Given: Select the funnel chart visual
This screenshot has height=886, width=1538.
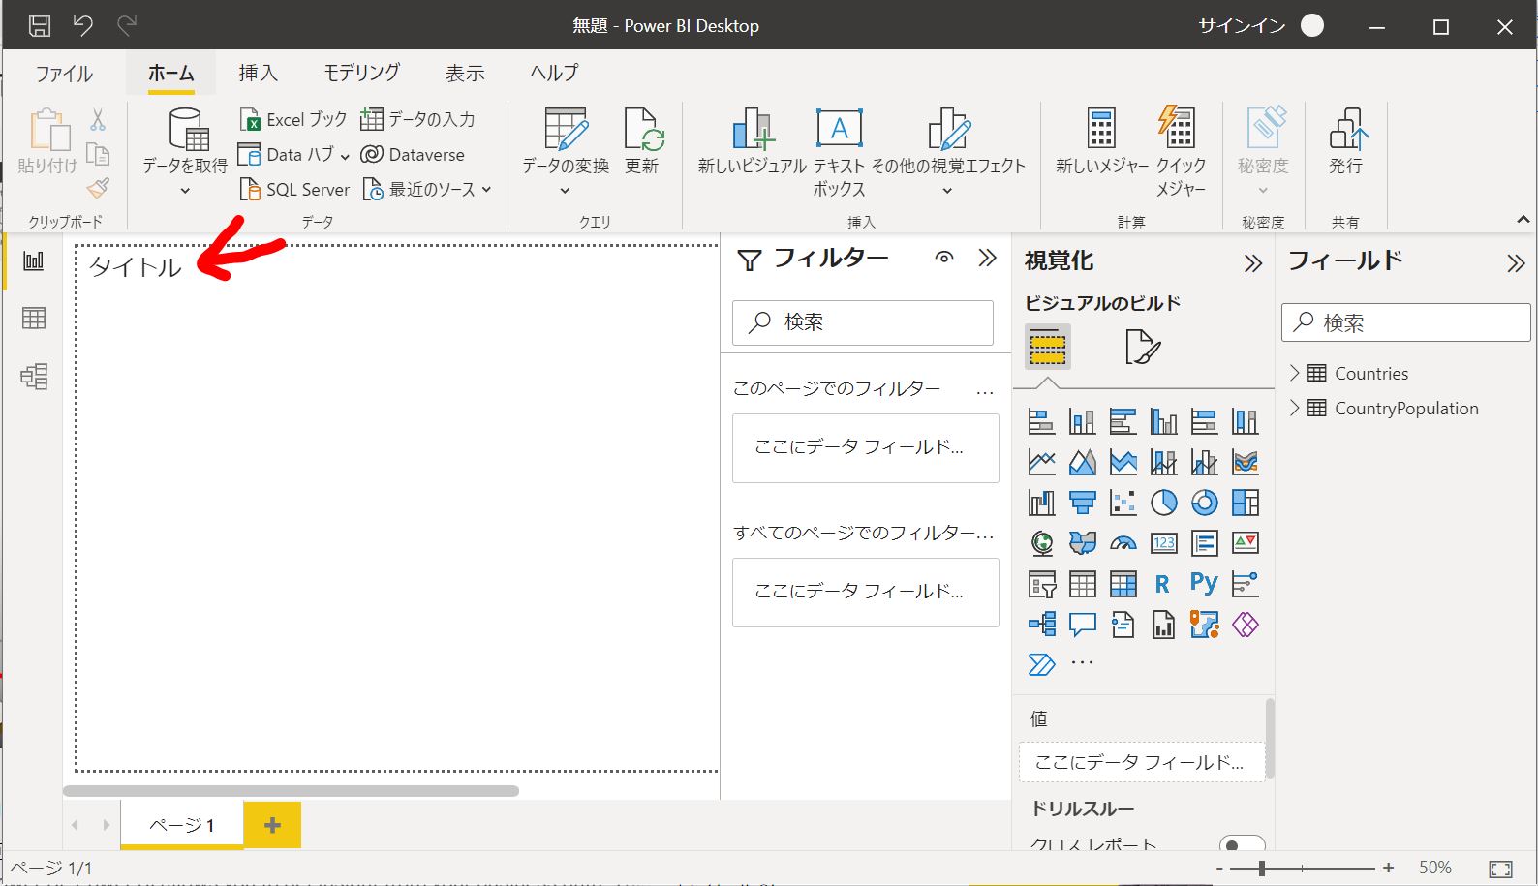Looking at the screenshot, I should tap(1082, 503).
